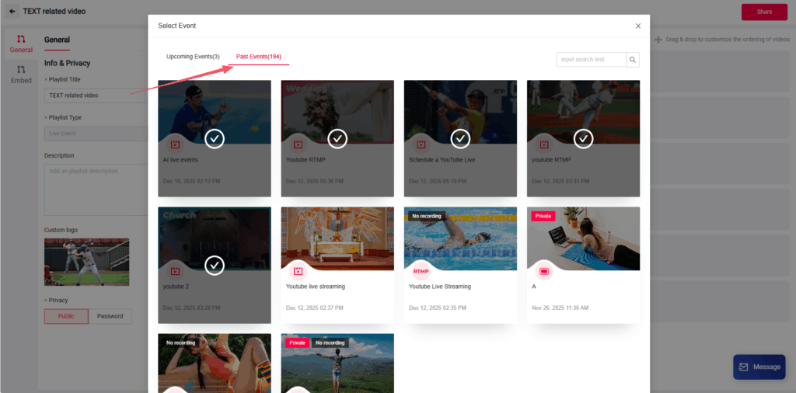Screen dimensions: 796x393
Task: Choose the Password privacy option
Action: coord(110,317)
